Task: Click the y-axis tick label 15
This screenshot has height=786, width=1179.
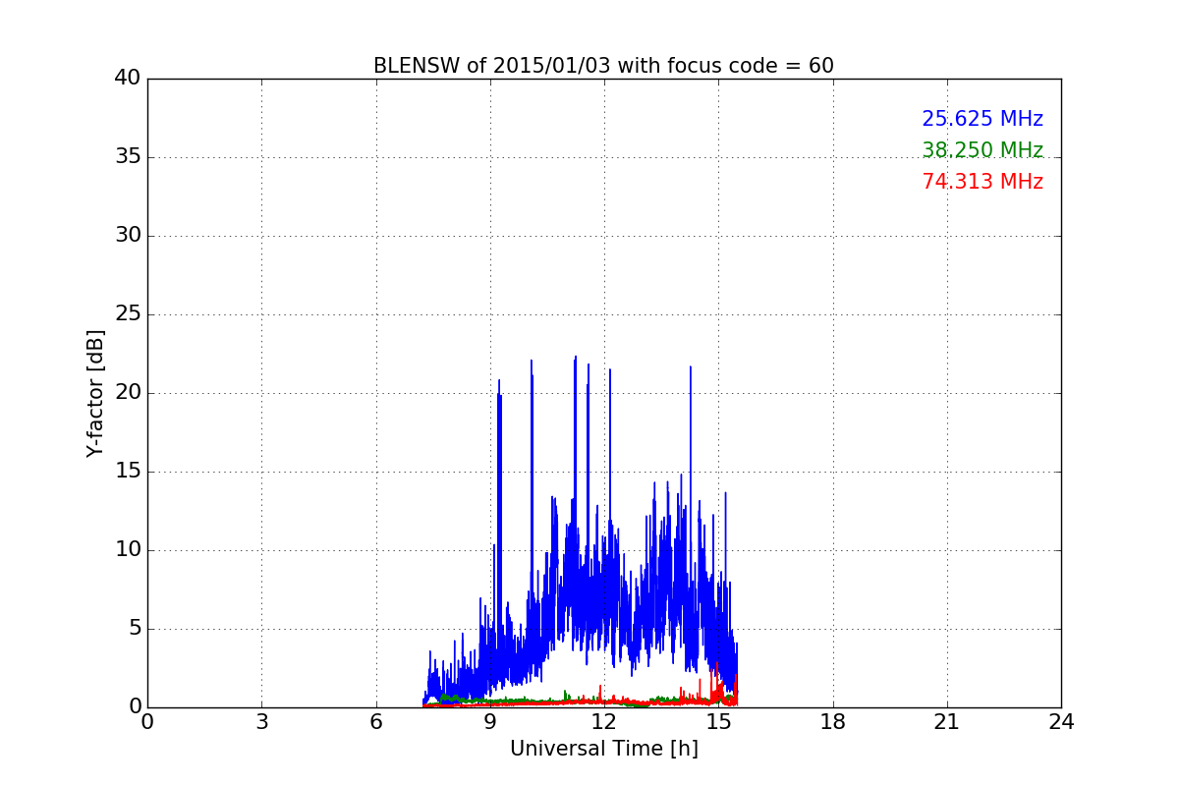Action: click(128, 472)
